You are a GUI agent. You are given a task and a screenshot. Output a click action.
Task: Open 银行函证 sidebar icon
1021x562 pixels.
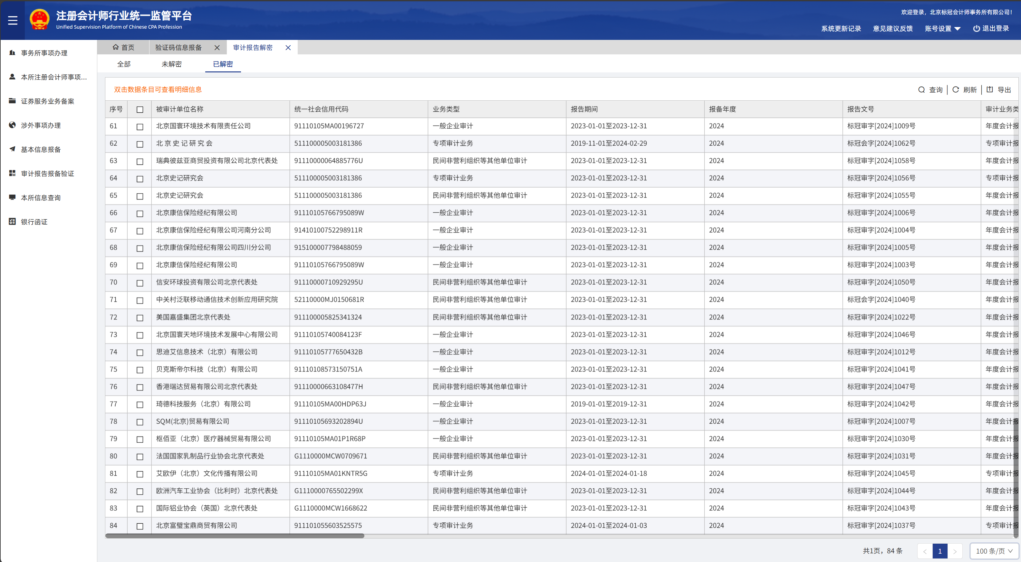(x=12, y=222)
